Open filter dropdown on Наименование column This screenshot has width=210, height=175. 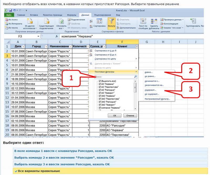[70, 47]
